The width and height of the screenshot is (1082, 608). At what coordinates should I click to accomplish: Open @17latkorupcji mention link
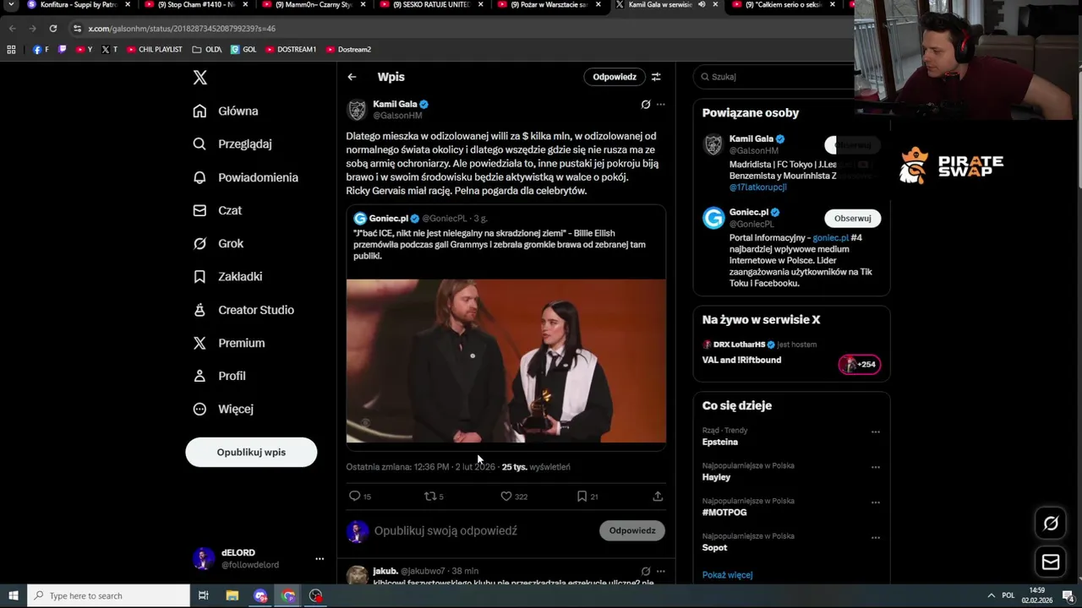(x=757, y=187)
